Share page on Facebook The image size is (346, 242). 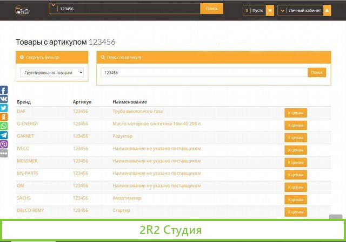click(4, 90)
